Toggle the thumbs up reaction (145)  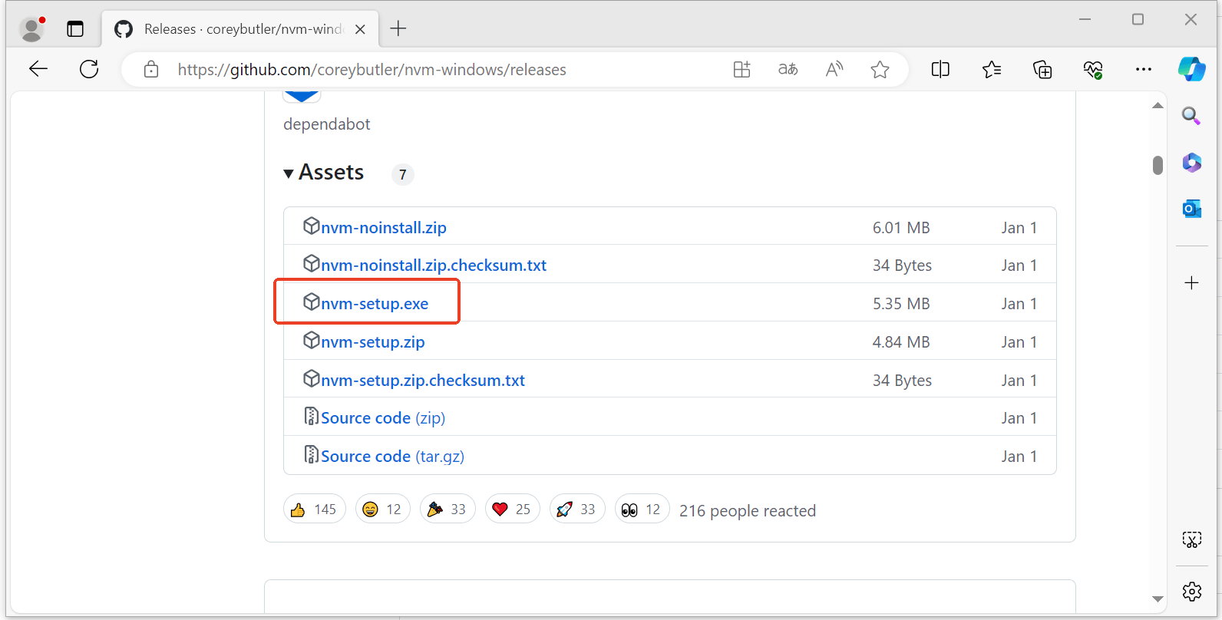[x=314, y=510]
